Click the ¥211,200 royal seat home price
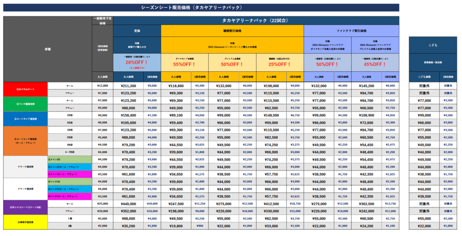This screenshot has height=236, width=462. coord(128,86)
